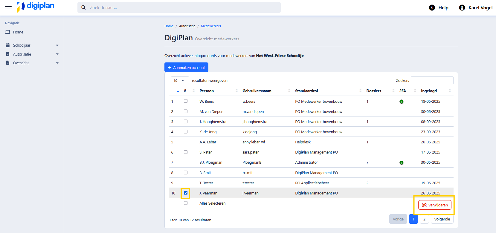Click the dossiers count 7 for Ploegman
The height and width of the screenshot is (233, 496).
[367, 162]
